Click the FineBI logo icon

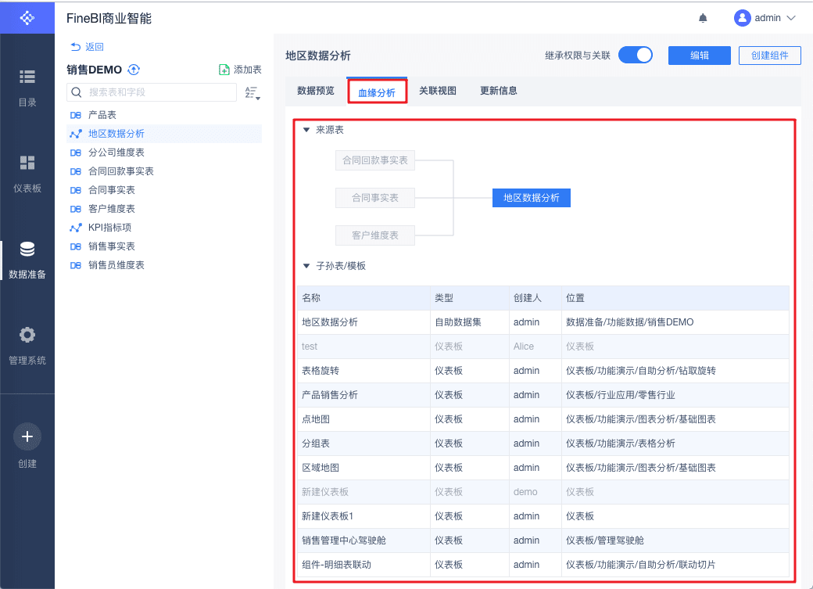coord(27,17)
